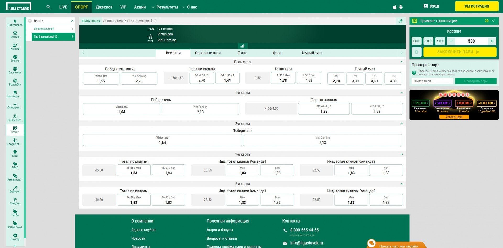
Task: Select Волейбол in the sports sidebar
Action: click(15, 82)
